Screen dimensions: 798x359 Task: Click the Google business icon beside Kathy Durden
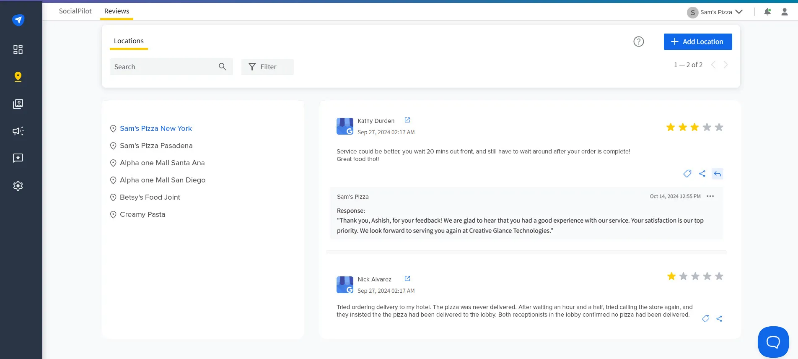point(345,126)
